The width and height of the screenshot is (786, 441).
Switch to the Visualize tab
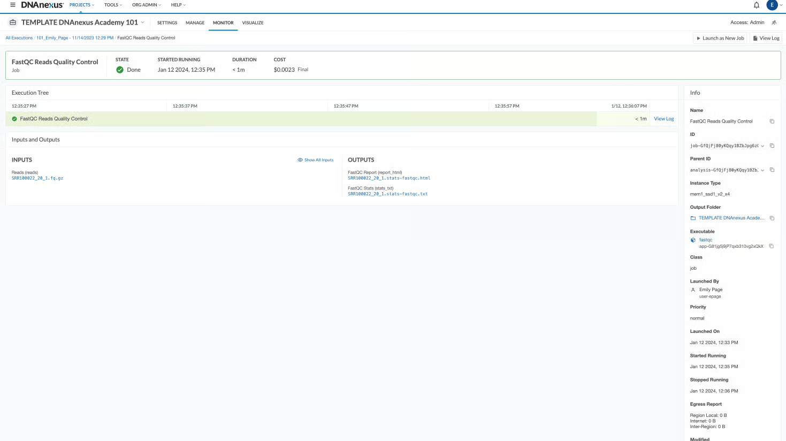pyautogui.click(x=253, y=23)
